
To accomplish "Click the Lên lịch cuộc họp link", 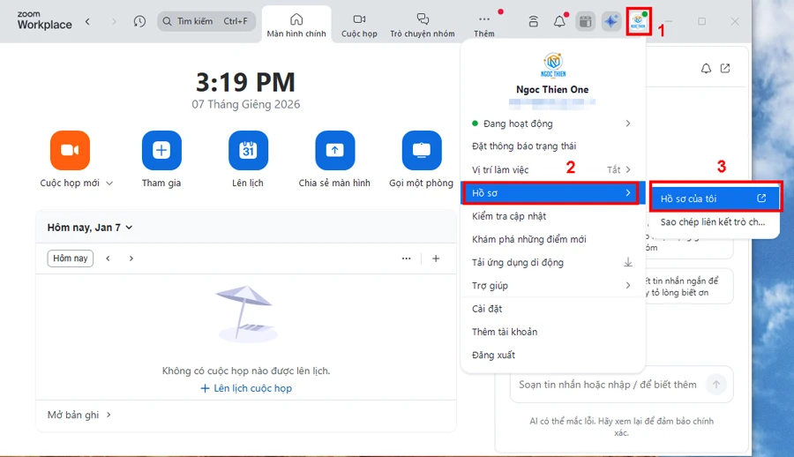I will pyautogui.click(x=246, y=388).
